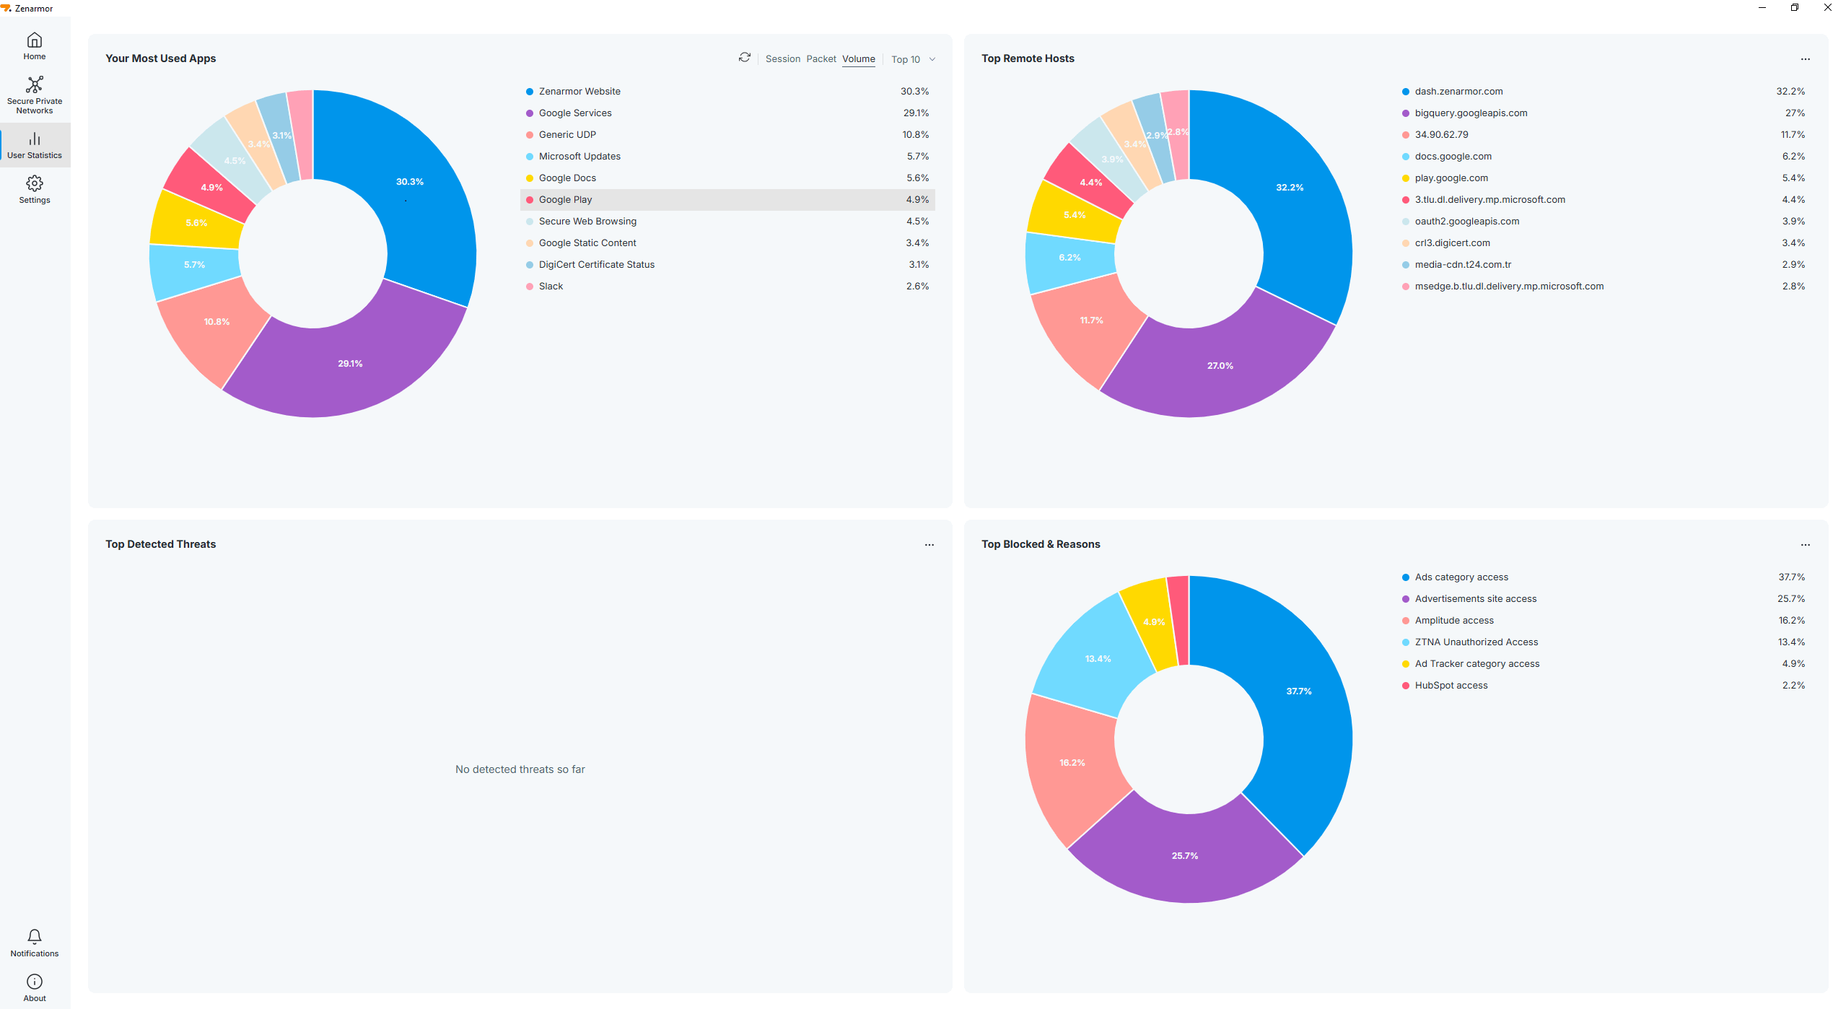Toggle Google Play legend entry

[x=727, y=200]
